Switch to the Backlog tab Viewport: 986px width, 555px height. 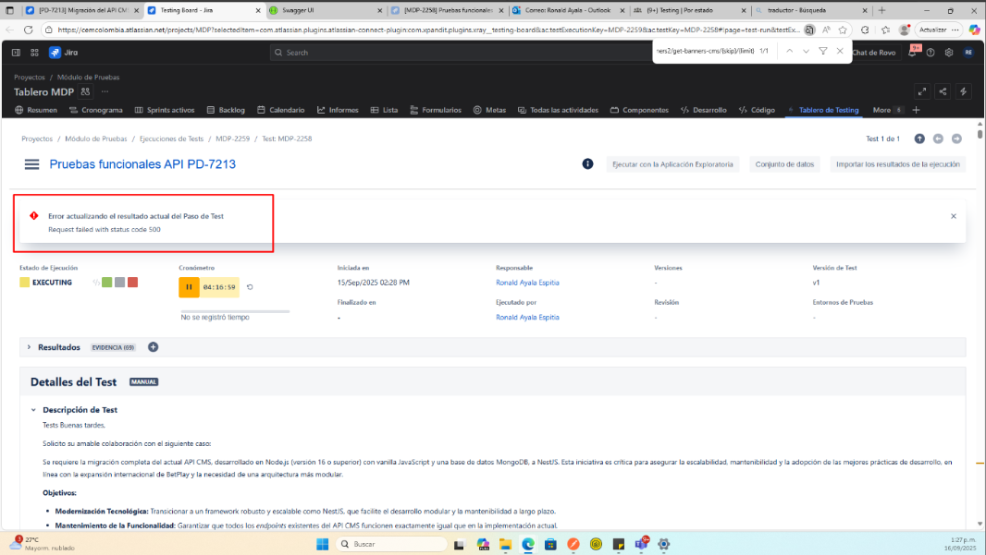[x=226, y=110]
